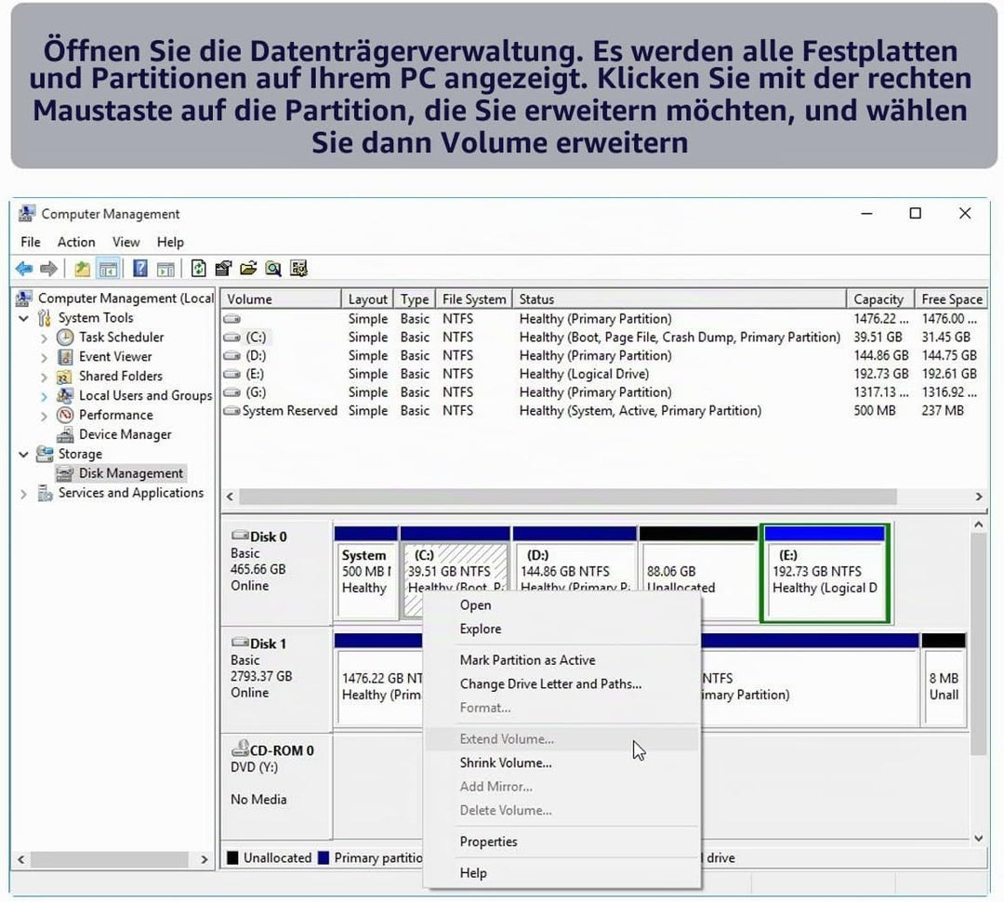Choose Properties from the context menu
1004x902 pixels.
pos(561,842)
